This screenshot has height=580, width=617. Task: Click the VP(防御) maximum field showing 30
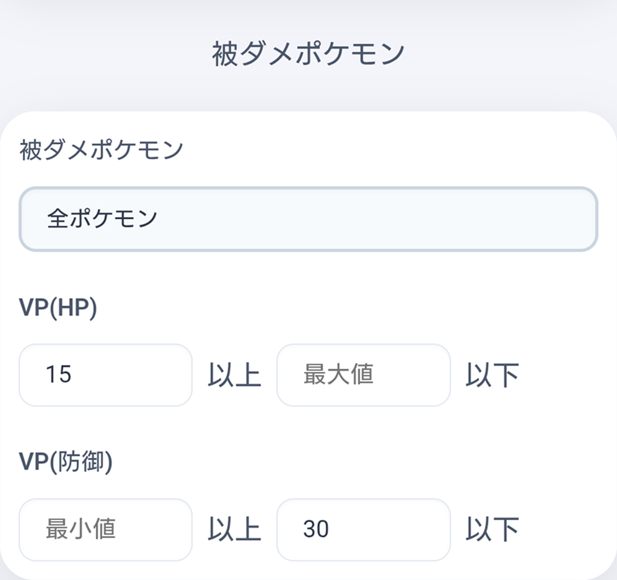coord(363,530)
